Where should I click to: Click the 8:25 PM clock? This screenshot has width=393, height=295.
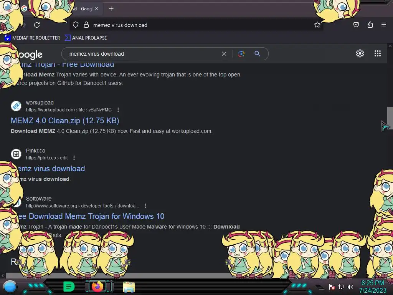[x=373, y=283]
